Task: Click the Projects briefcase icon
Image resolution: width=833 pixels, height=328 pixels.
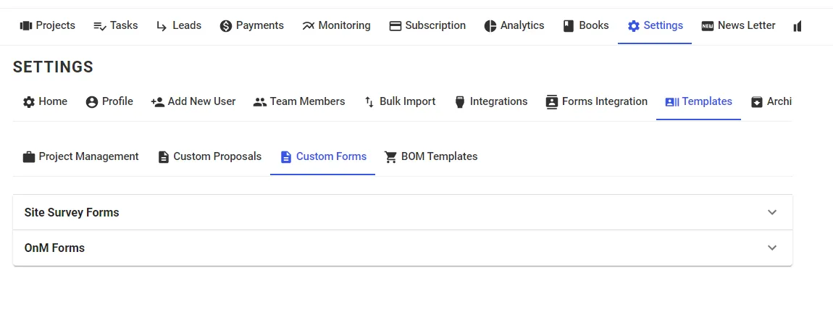Action: (x=26, y=26)
